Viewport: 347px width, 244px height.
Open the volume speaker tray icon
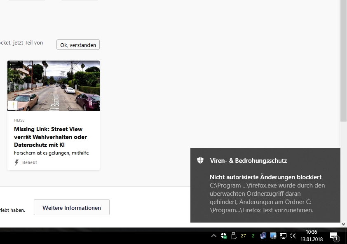pyautogui.click(x=293, y=236)
